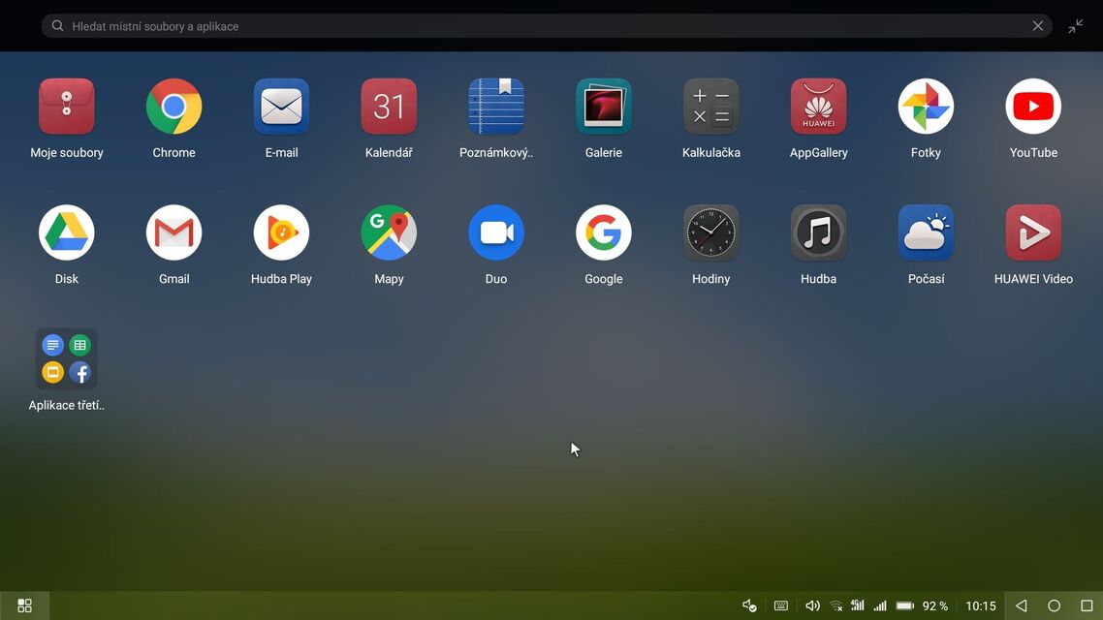
Task: Open the Hodiny clock app
Action: [711, 232]
